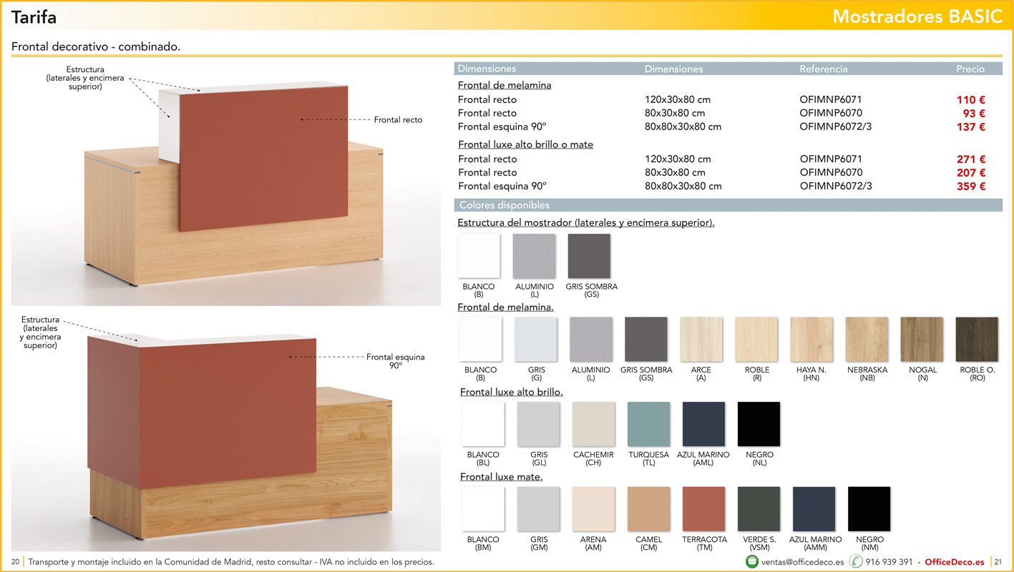Choose the Azul Marino (AML) gloss swatch
This screenshot has height=572, width=1014.
[x=703, y=424]
